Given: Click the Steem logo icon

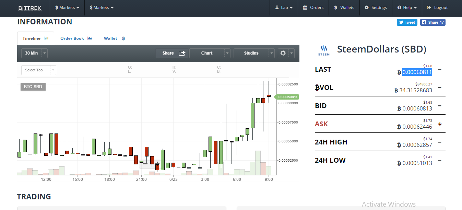Looking at the screenshot, I should click(x=324, y=50).
